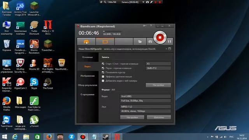
Task: Select the Mafia 2 + 10 DLCs shortcut
Action: point(48,28)
